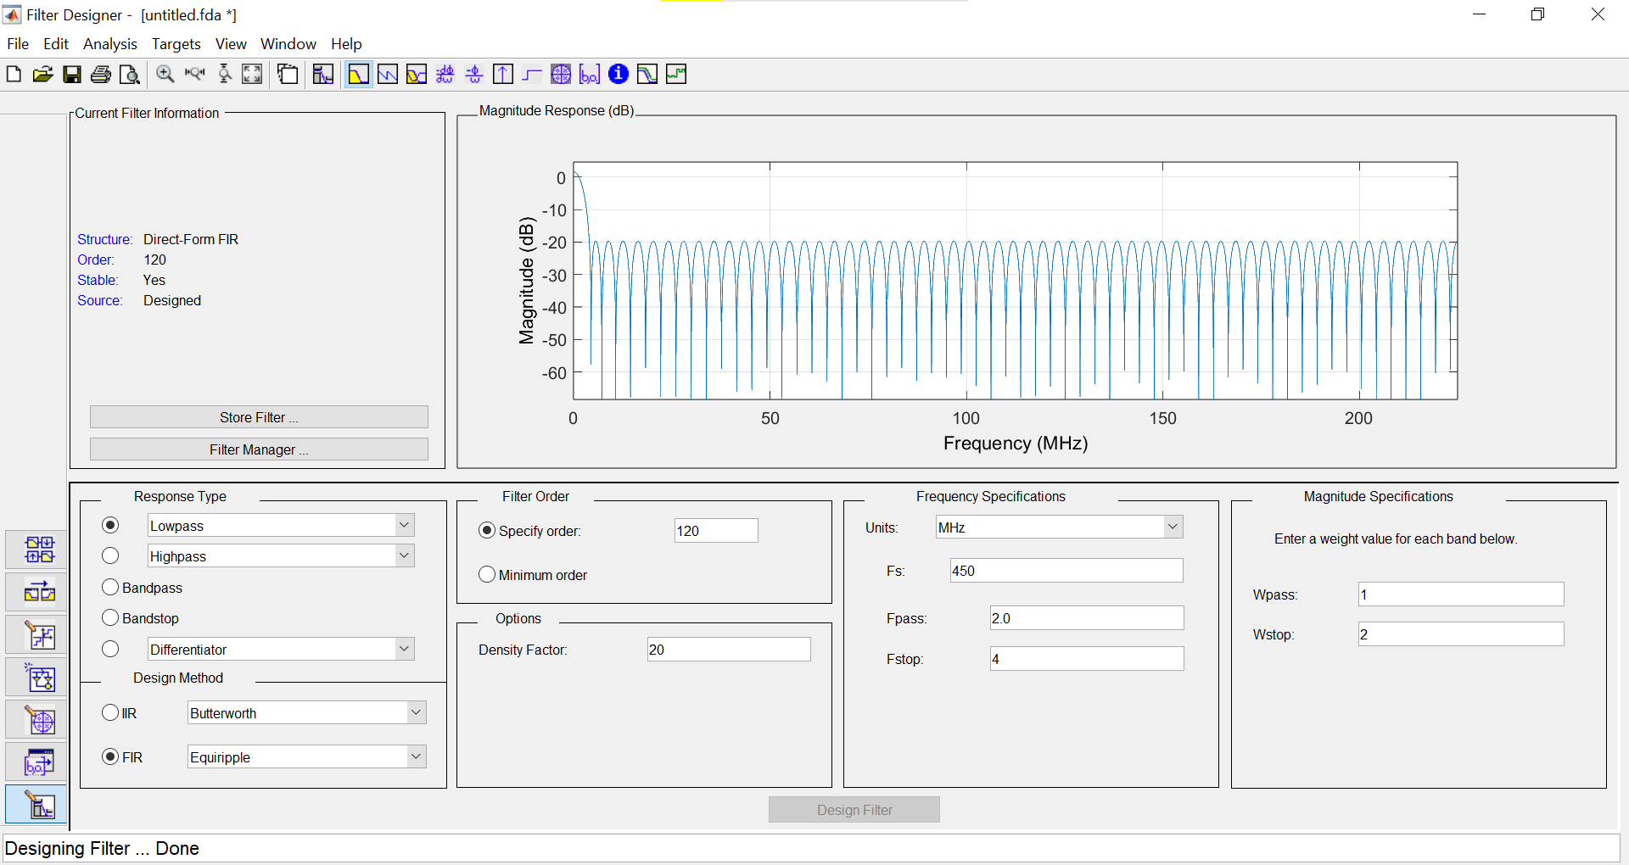Screen dimensions: 1629x865
Task: Show the Impulse Response plot
Action: click(503, 75)
